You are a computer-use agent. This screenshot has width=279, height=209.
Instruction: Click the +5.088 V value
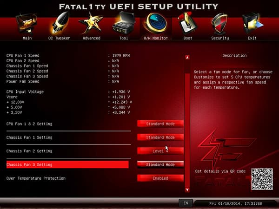(121, 107)
